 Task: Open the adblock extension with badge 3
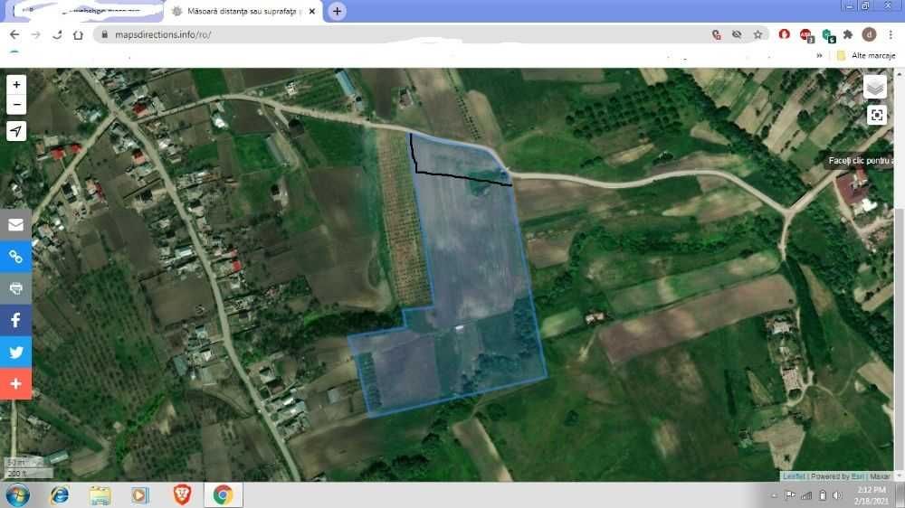pos(806,36)
